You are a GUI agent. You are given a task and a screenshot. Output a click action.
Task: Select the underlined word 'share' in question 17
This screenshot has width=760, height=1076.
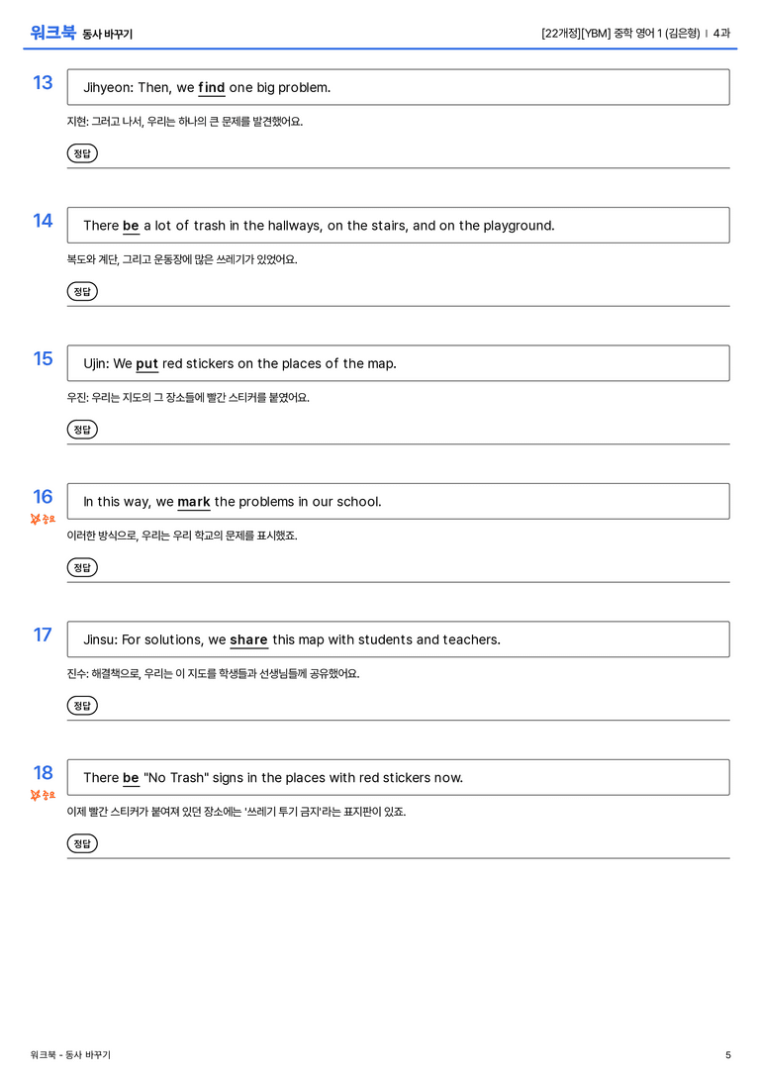[248, 639]
